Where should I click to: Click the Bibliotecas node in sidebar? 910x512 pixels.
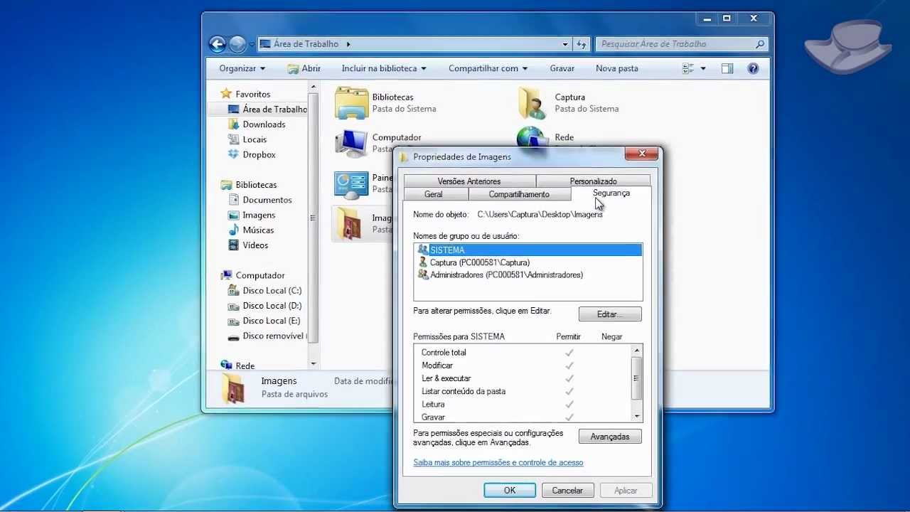coord(256,185)
